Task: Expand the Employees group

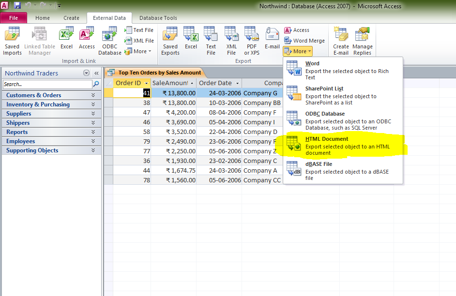Action: (51, 141)
